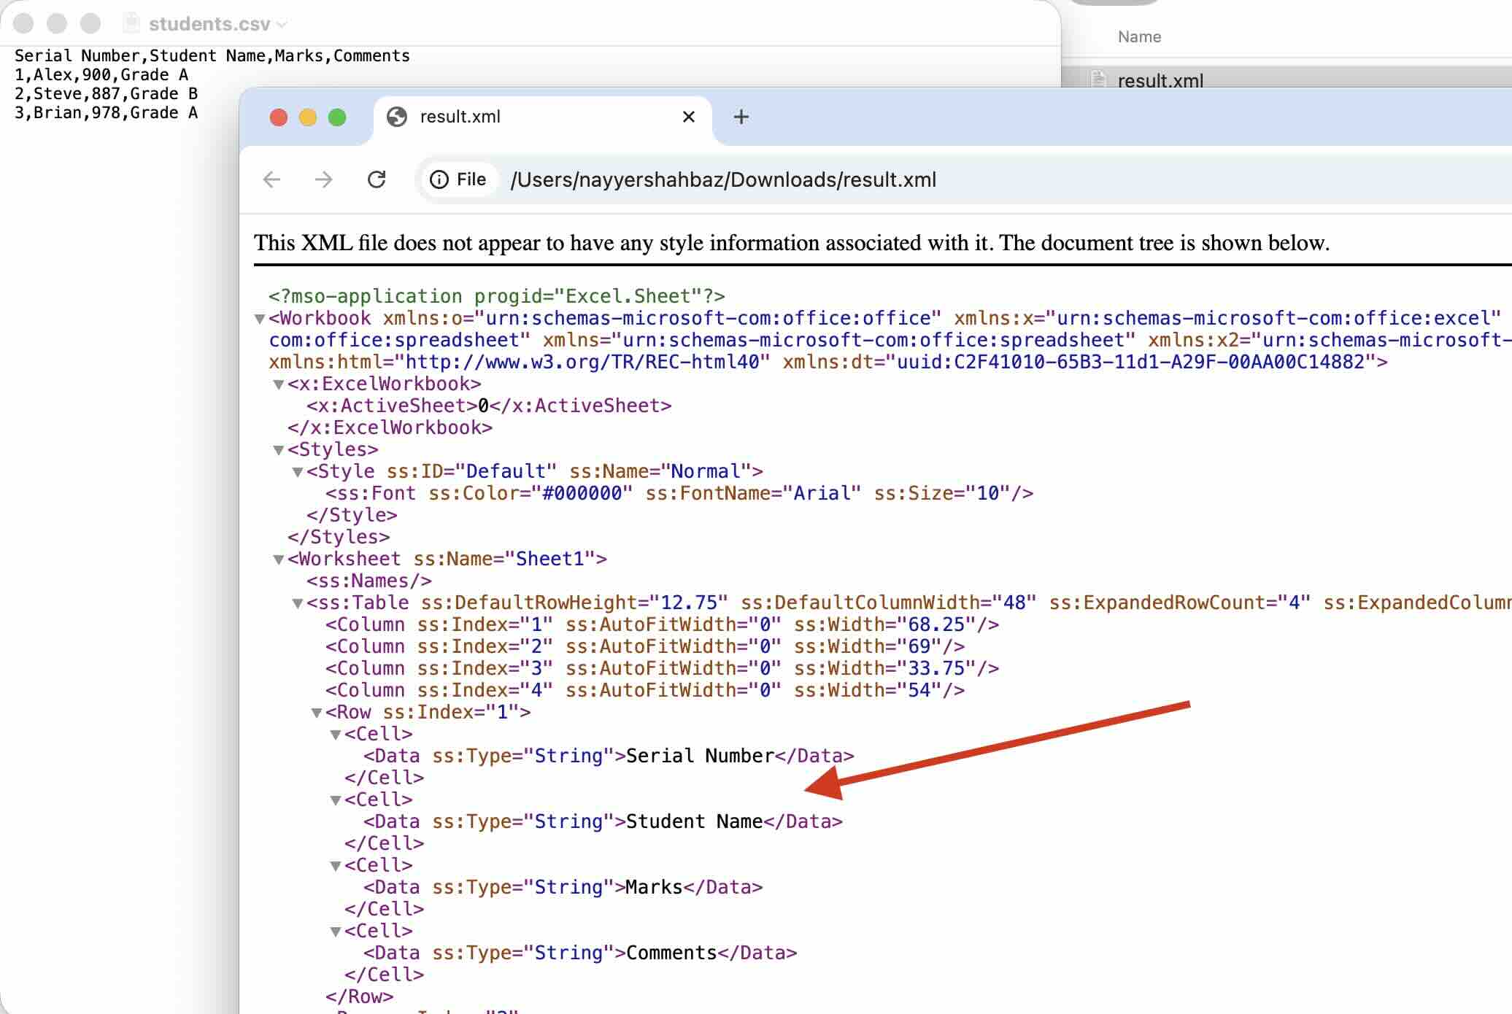Click the browser reload icon
Image resolution: width=1512 pixels, height=1014 pixels.
pos(377,179)
